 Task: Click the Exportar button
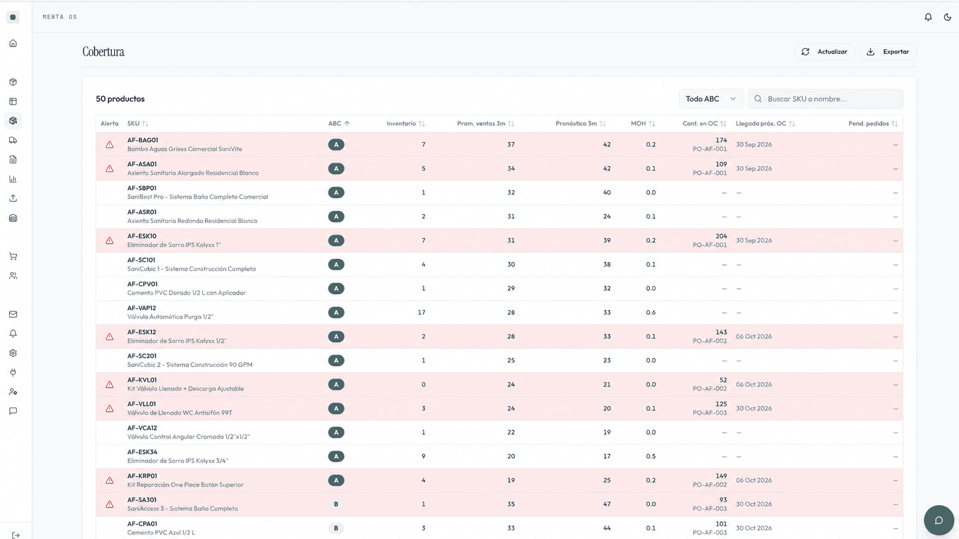[888, 52]
